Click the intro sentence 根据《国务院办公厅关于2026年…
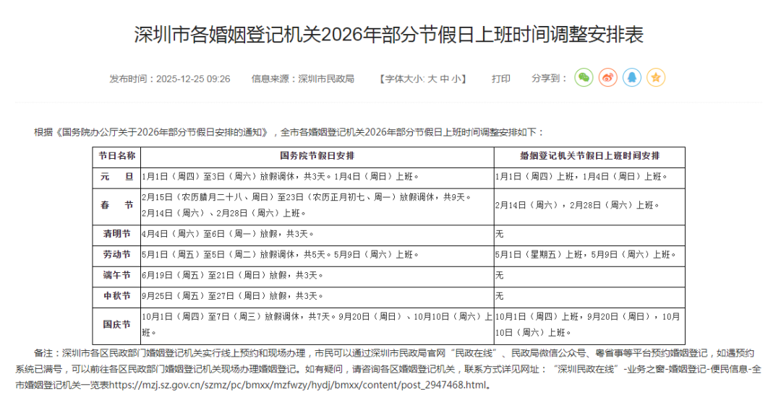 [x=289, y=132]
